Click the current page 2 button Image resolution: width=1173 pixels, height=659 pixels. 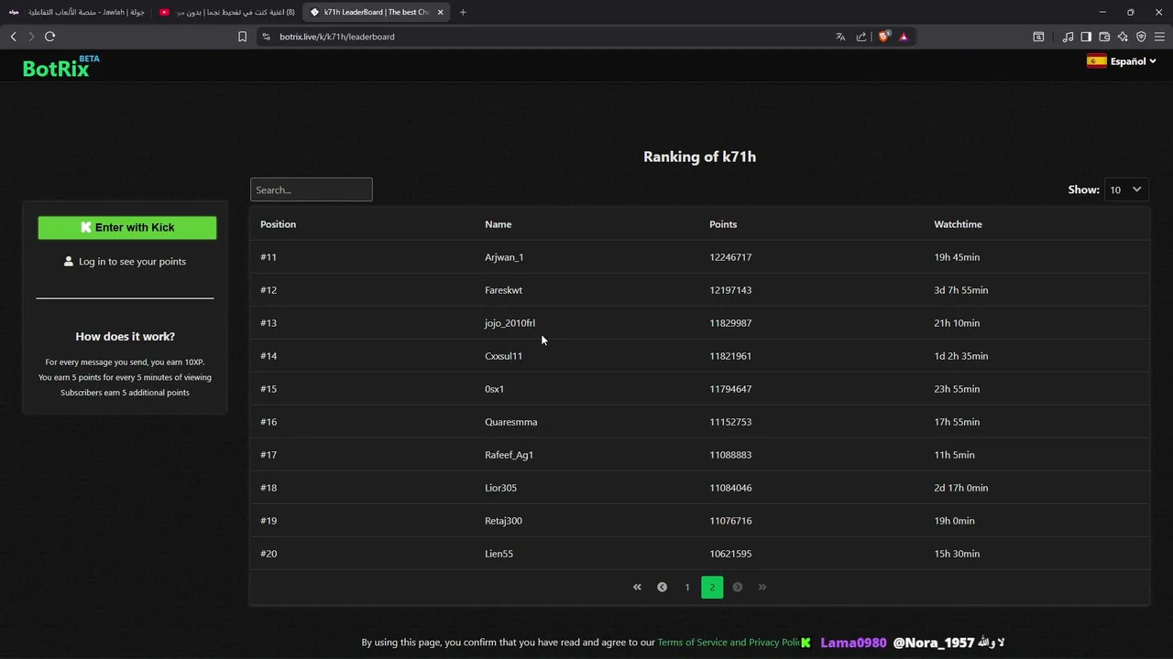pyautogui.click(x=712, y=588)
